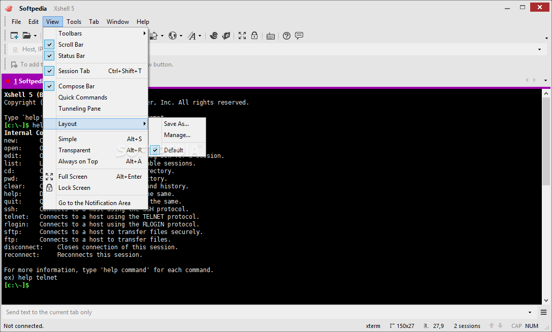The height and width of the screenshot is (332, 552).
Task: Click the compose bar hamburger menu button
Action: pos(544,312)
